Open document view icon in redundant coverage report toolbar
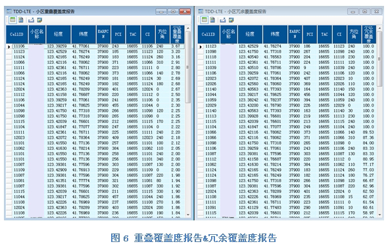This screenshot has width=388, height=246. [x=212, y=20]
